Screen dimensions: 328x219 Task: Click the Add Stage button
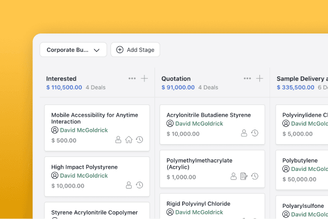point(136,50)
